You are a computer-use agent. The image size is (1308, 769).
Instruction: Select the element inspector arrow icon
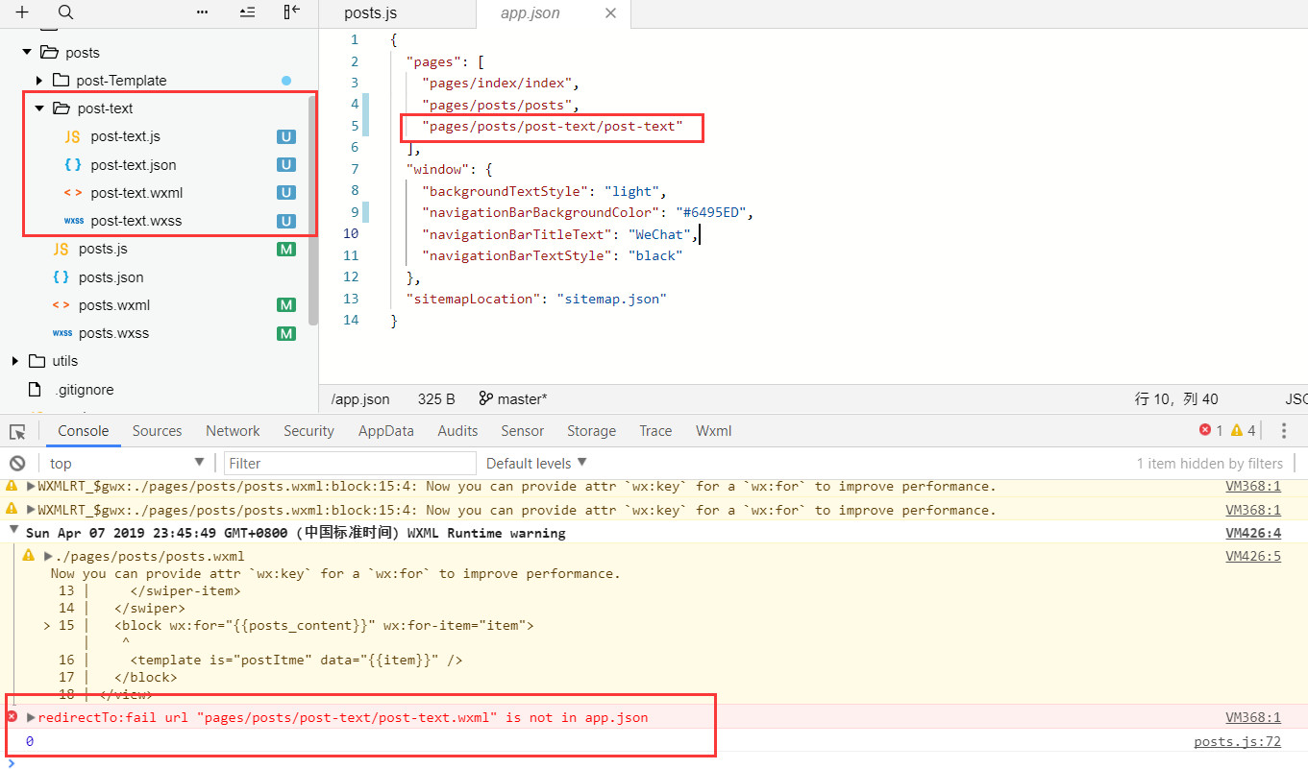(18, 431)
